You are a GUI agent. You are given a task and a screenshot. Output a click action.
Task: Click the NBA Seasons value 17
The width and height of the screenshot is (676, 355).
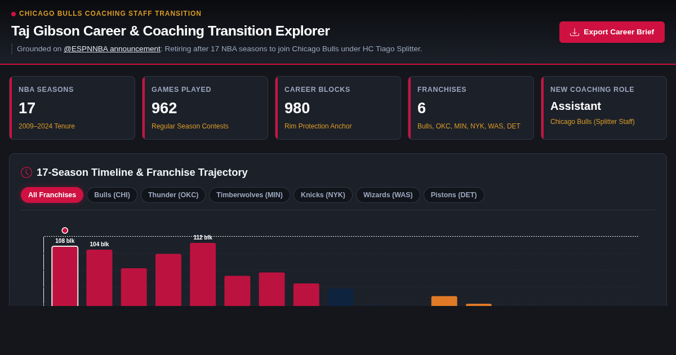click(x=27, y=108)
